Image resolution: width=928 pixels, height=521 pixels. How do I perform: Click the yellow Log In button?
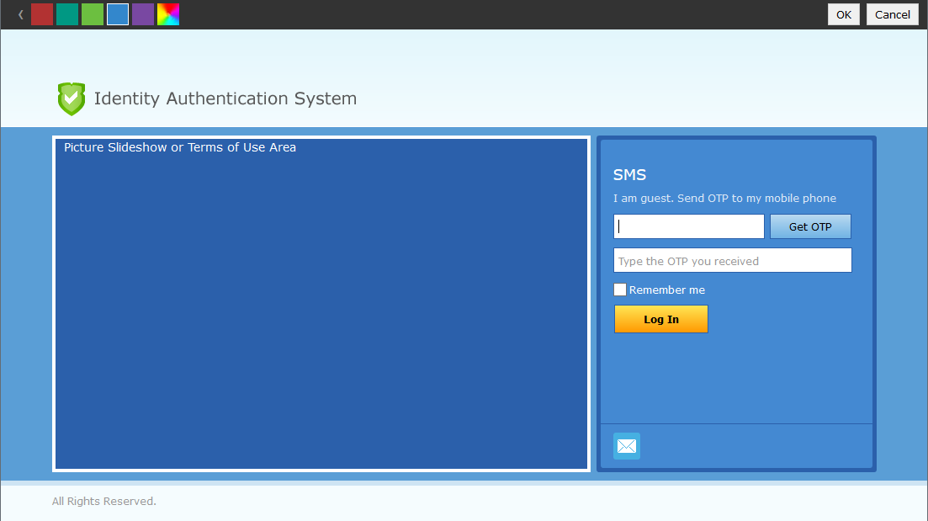click(661, 319)
